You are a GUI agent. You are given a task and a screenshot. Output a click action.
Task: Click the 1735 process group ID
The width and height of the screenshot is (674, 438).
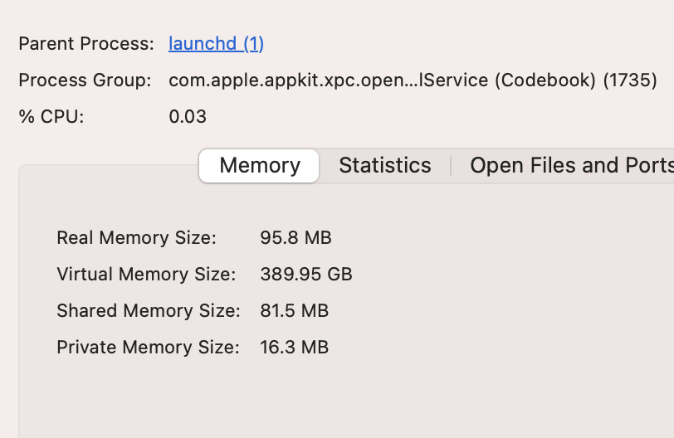[x=630, y=80]
